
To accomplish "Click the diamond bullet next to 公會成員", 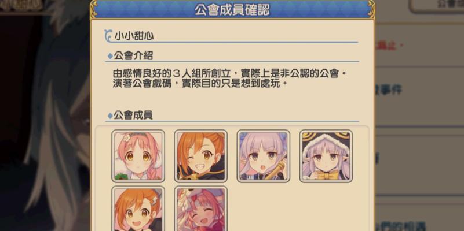I will coord(110,115).
